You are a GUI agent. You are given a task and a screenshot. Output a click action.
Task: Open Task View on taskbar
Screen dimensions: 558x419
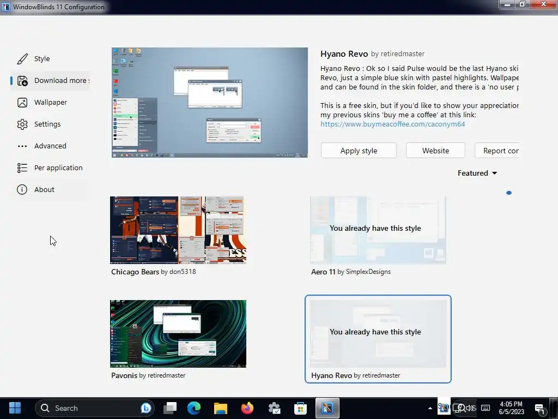[170, 408]
